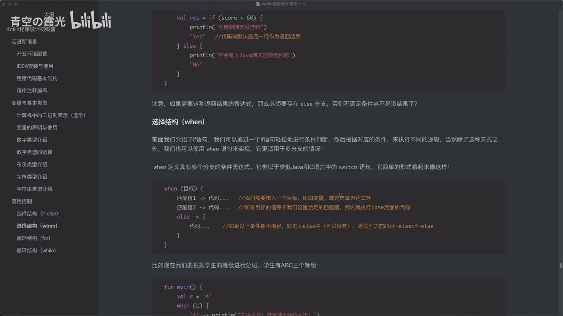Click the paragraph starting with 注意，如果需要

pos(285,104)
